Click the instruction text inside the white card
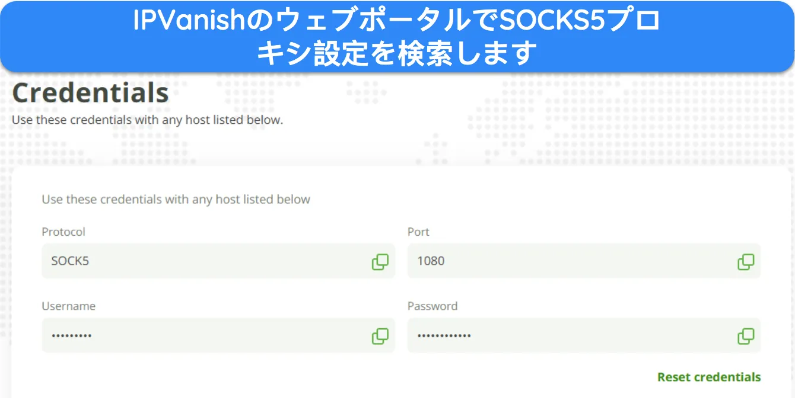The height and width of the screenshot is (398, 795). pos(176,200)
